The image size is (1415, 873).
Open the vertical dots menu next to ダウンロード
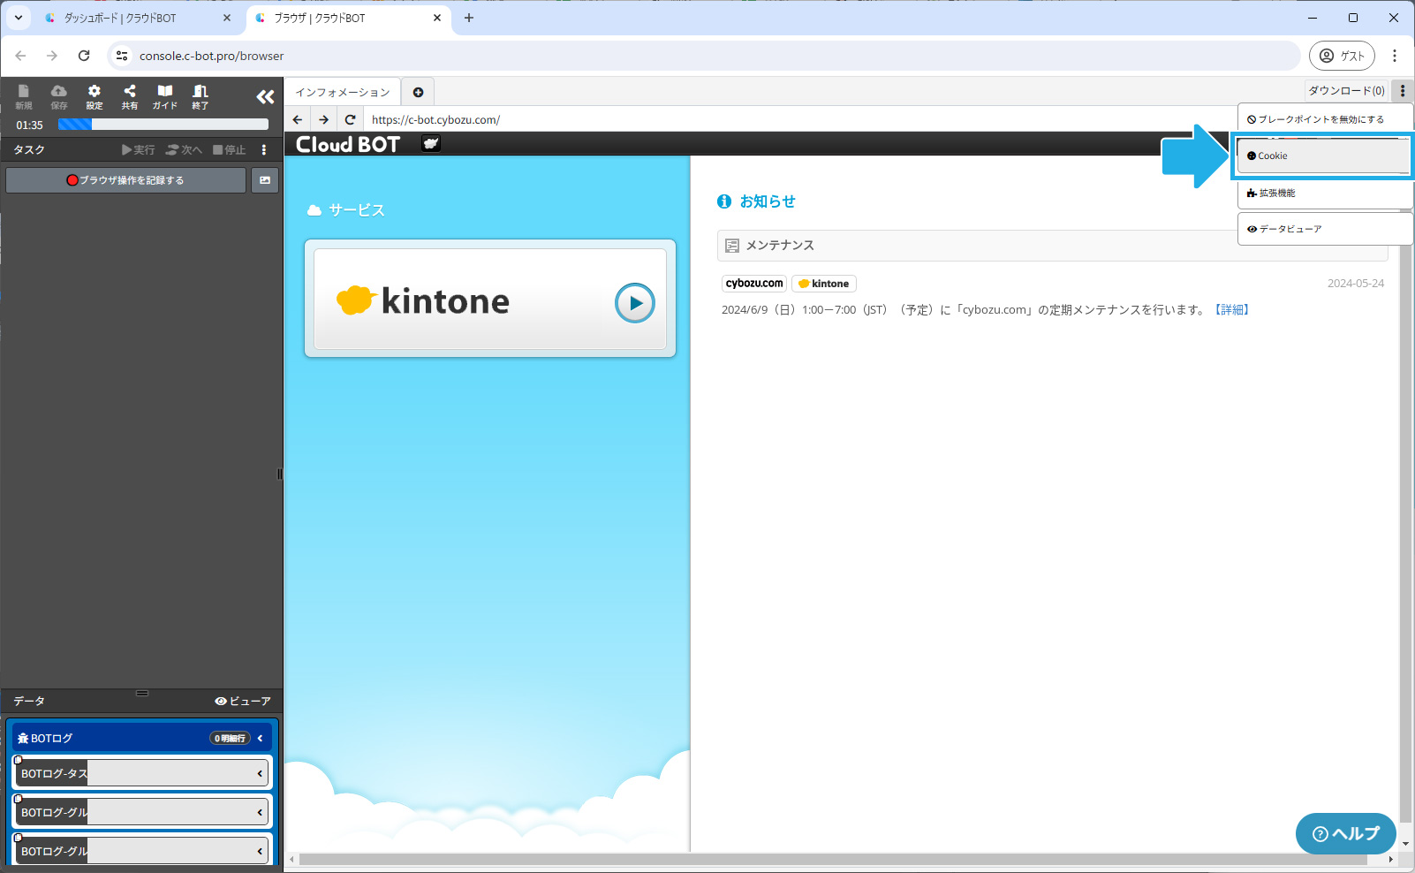tap(1403, 91)
